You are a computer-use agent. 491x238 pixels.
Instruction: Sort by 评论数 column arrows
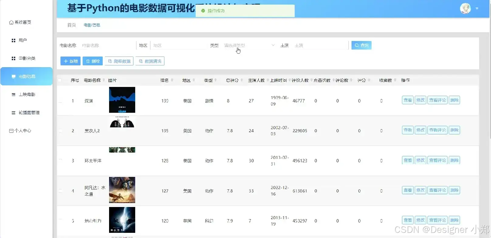(x=351, y=80)
